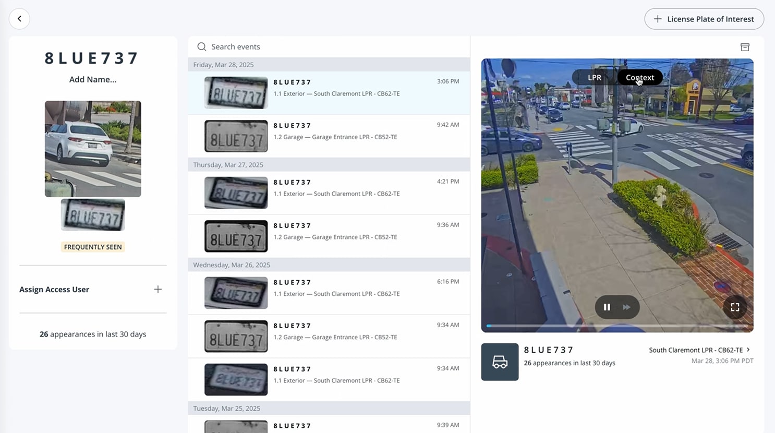Select the 9:34 AM South Claremont exterior event

point(329,380)
